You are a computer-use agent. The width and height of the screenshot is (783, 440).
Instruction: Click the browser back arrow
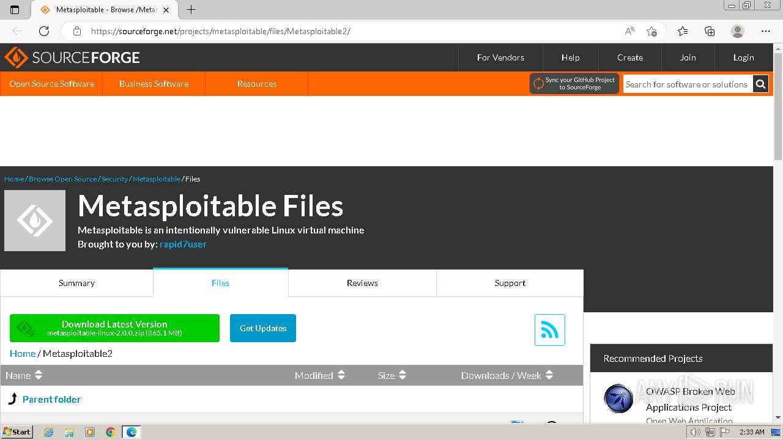[x=17, y=31]
